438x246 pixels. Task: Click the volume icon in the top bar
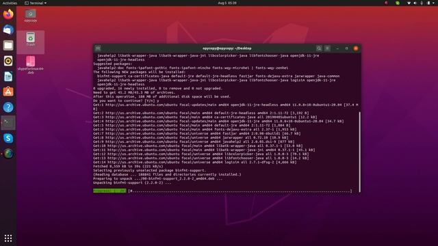(x=415, y=3)
